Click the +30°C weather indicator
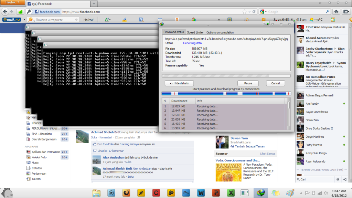The height and width of the screenshot is (198, 352). (x=316, y=20)
